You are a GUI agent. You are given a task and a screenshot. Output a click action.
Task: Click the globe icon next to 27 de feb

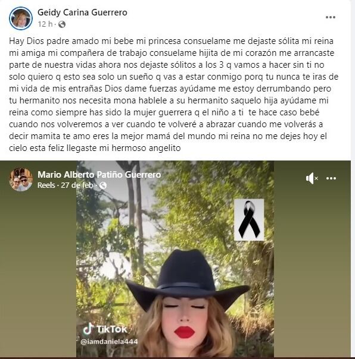[x=103, y=185]
